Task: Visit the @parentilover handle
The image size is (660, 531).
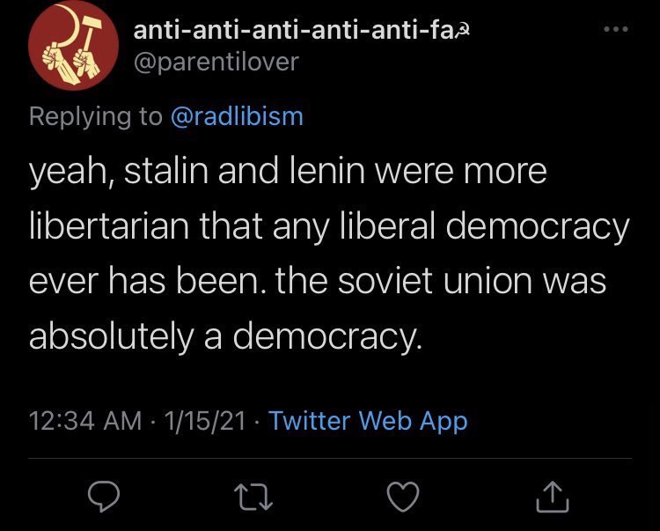Action: (216, 63)
